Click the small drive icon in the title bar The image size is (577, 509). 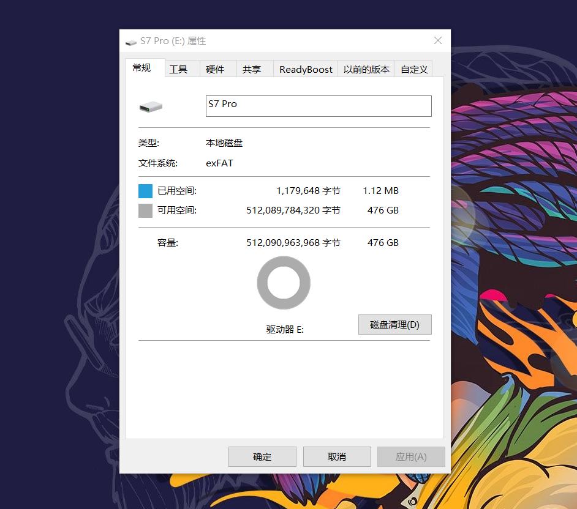click(130, 41)
